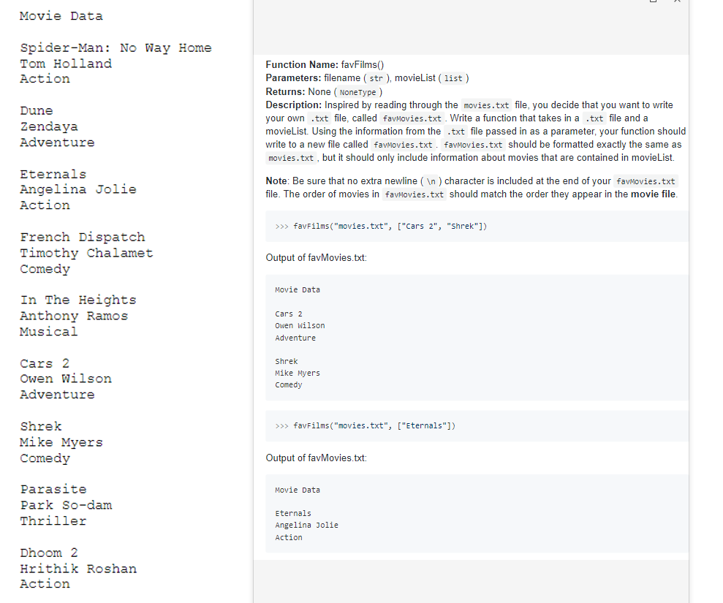Select the Dhoom 2 entry
This screenshot has height=603, width=723.
click(49, 553)
